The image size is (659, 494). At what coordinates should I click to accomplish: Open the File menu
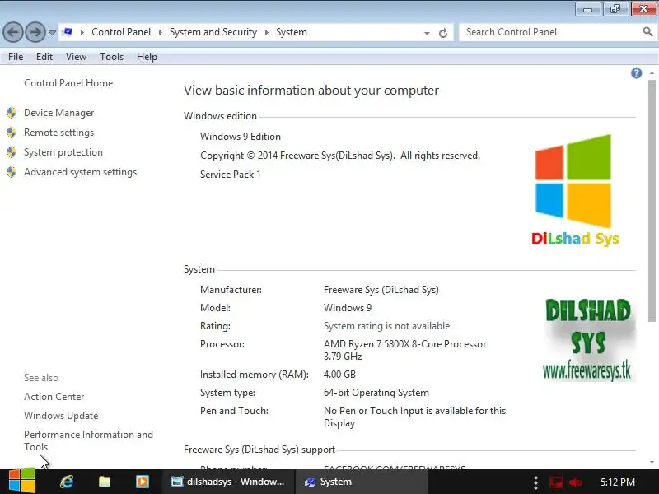pyautogui.click(x=16, y=57)
